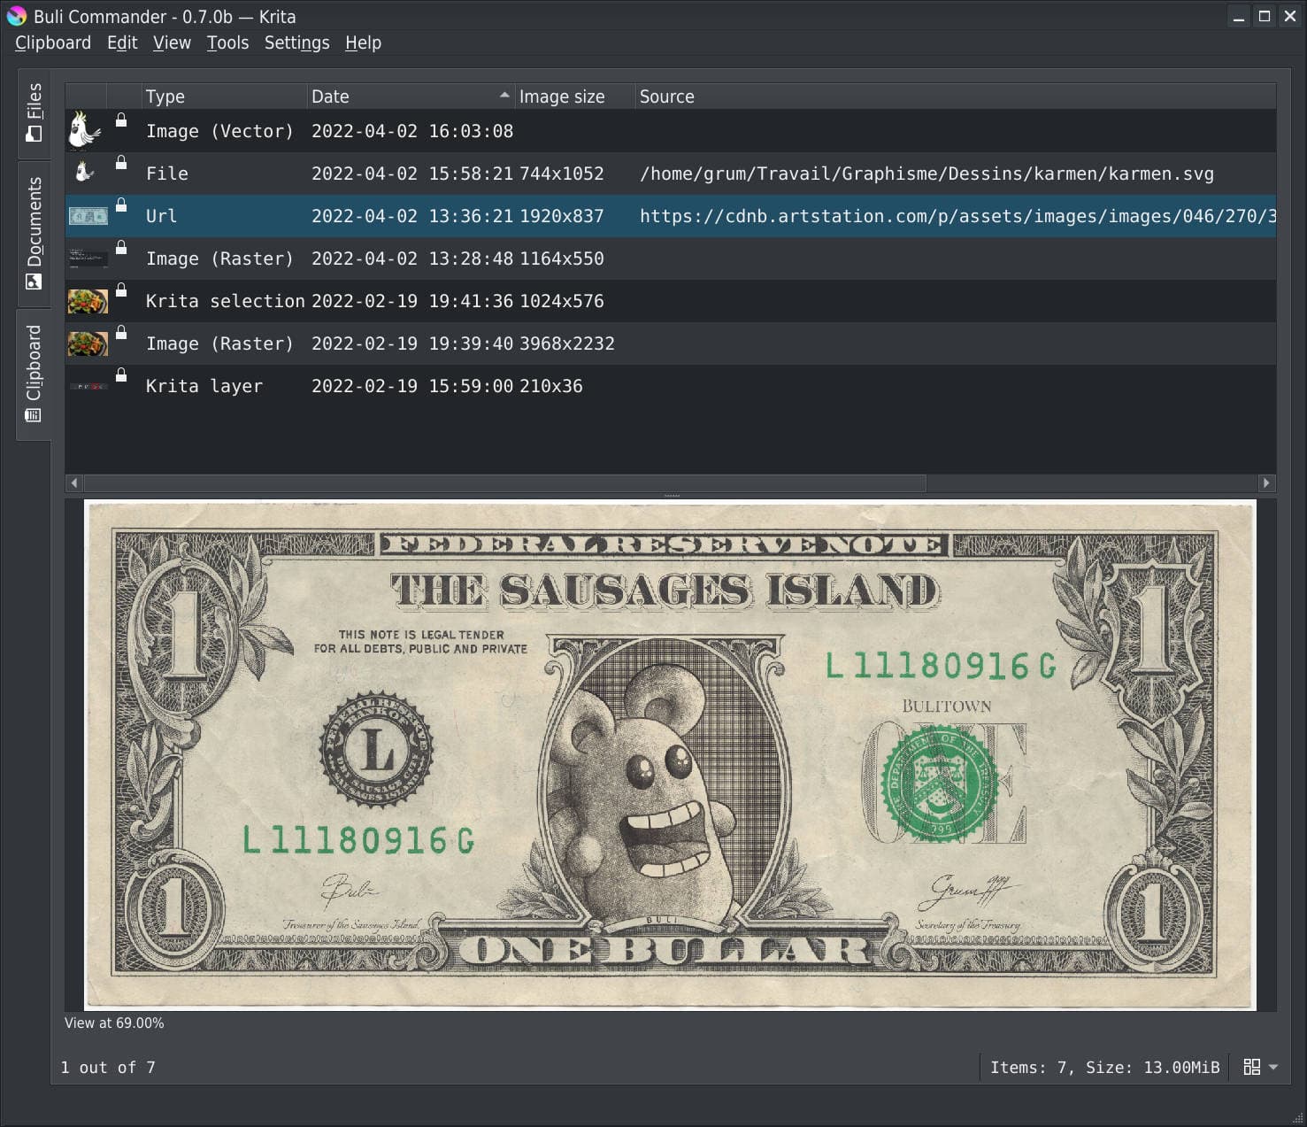
Task: Click the image size 210x36
Action: (x=551, y=386)
